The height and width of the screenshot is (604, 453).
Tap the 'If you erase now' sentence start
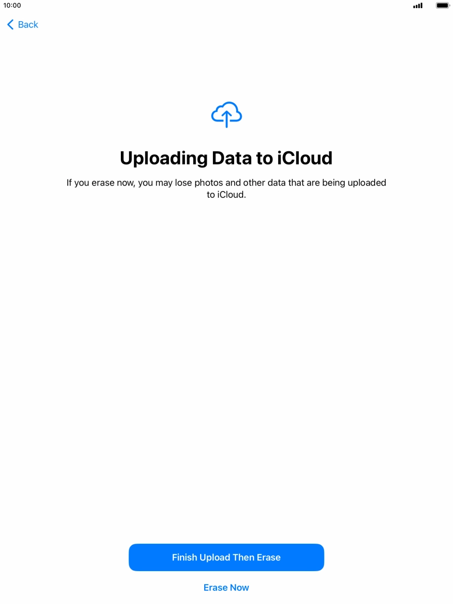pos(101,183)
